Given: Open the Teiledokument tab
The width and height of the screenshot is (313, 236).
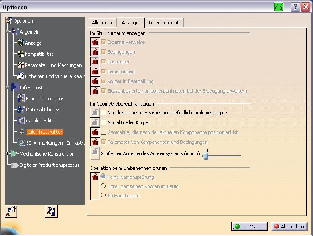Looking at the screenshot, I should click(x=164, y=23).
